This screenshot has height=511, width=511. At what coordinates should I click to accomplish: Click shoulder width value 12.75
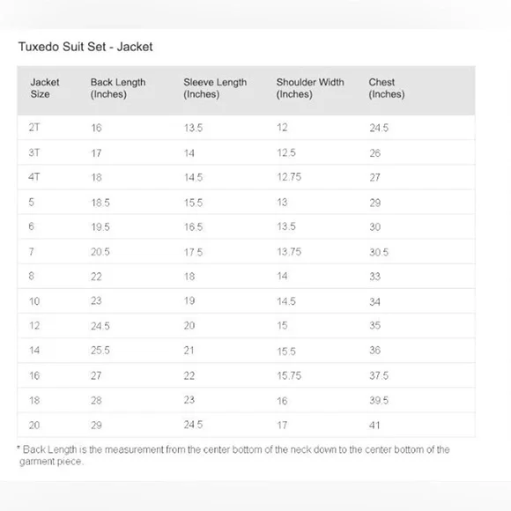point(289,177)
